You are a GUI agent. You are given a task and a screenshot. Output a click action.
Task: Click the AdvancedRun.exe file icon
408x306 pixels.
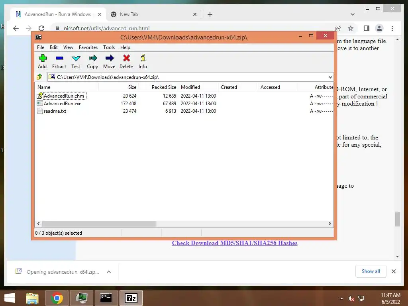(39, 103)
